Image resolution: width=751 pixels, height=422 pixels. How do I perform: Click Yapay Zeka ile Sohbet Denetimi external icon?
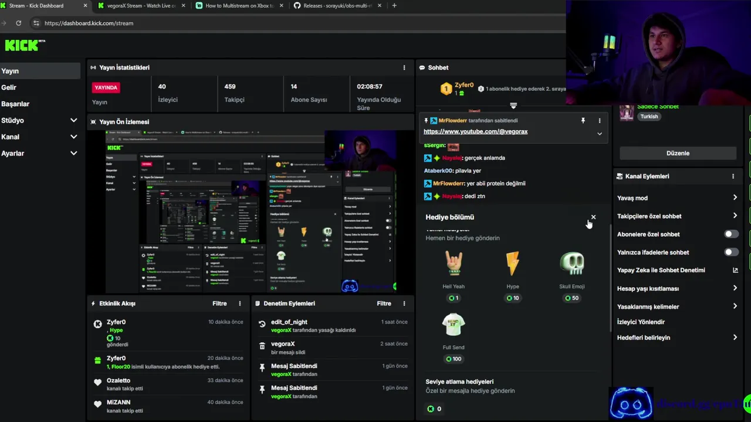point(735,270)
